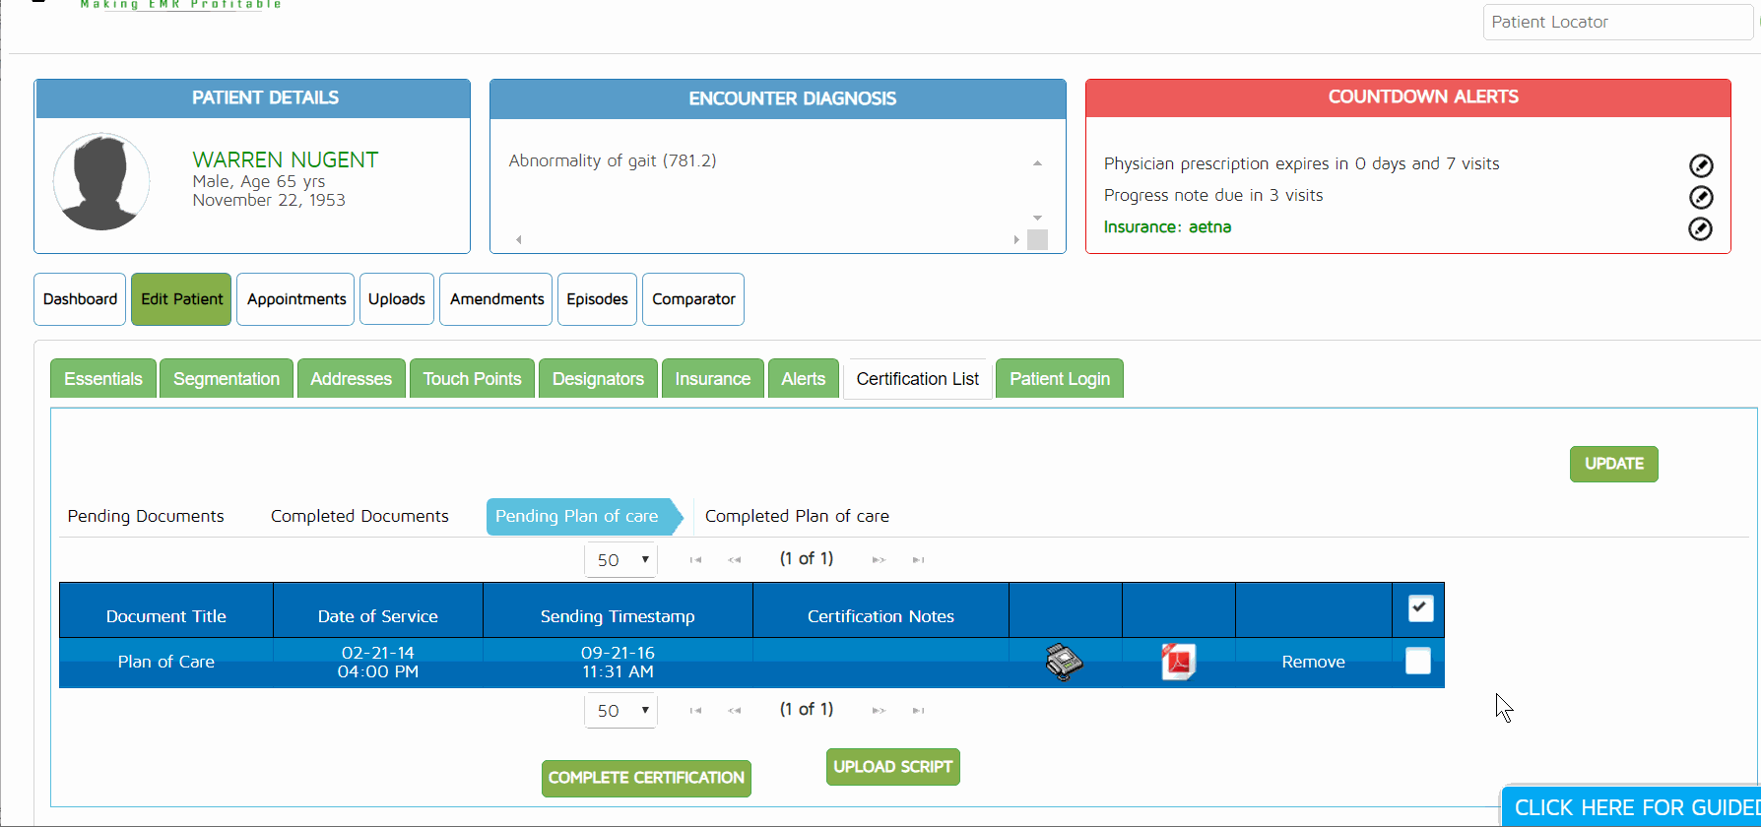Click the fax machine icon in Plan of Care row
The image size is (1761, 827).
(1064, 662)
